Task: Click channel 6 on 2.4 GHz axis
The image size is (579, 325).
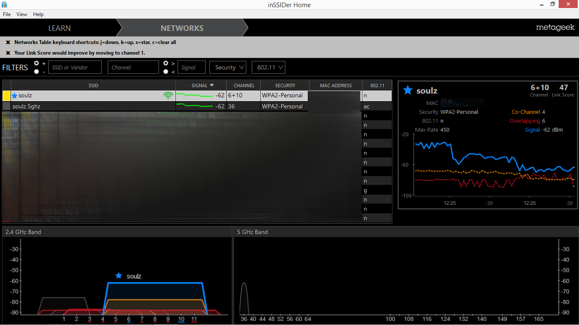Action: pyautogui.click(x=129, y=319)
